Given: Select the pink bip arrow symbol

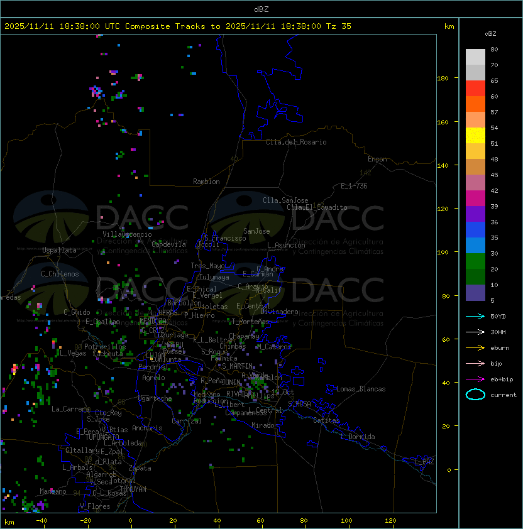Looking at the screenshot, I should click(475, 363).
